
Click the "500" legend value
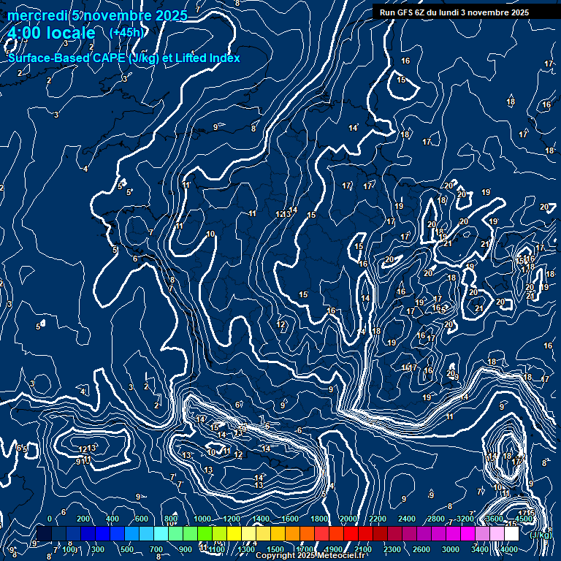[127, 549]
